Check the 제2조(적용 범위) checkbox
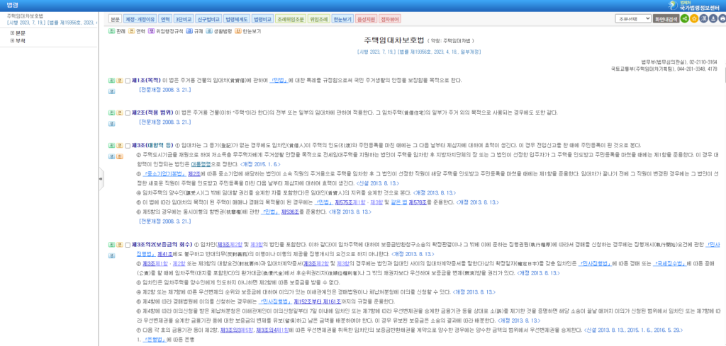Viewport: 726px width, 346px height. pyautogui.click(x=127, y=113)
